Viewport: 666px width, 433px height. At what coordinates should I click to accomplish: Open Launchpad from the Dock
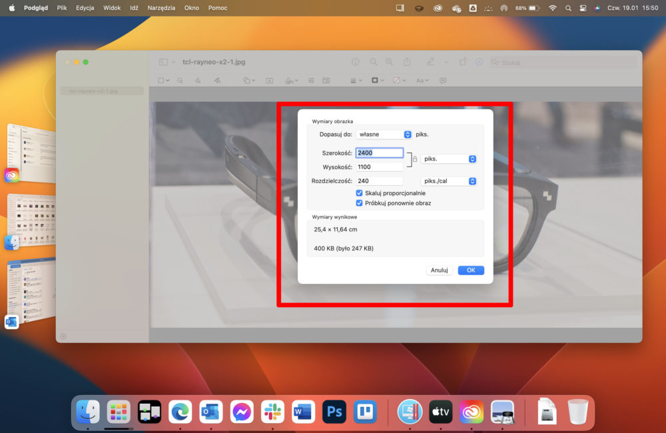point(119,412)
